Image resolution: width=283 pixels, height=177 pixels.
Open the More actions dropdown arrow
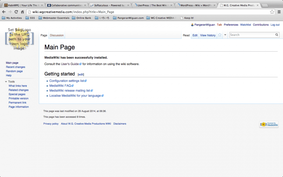pyautogui.click(x=225, y=35)
